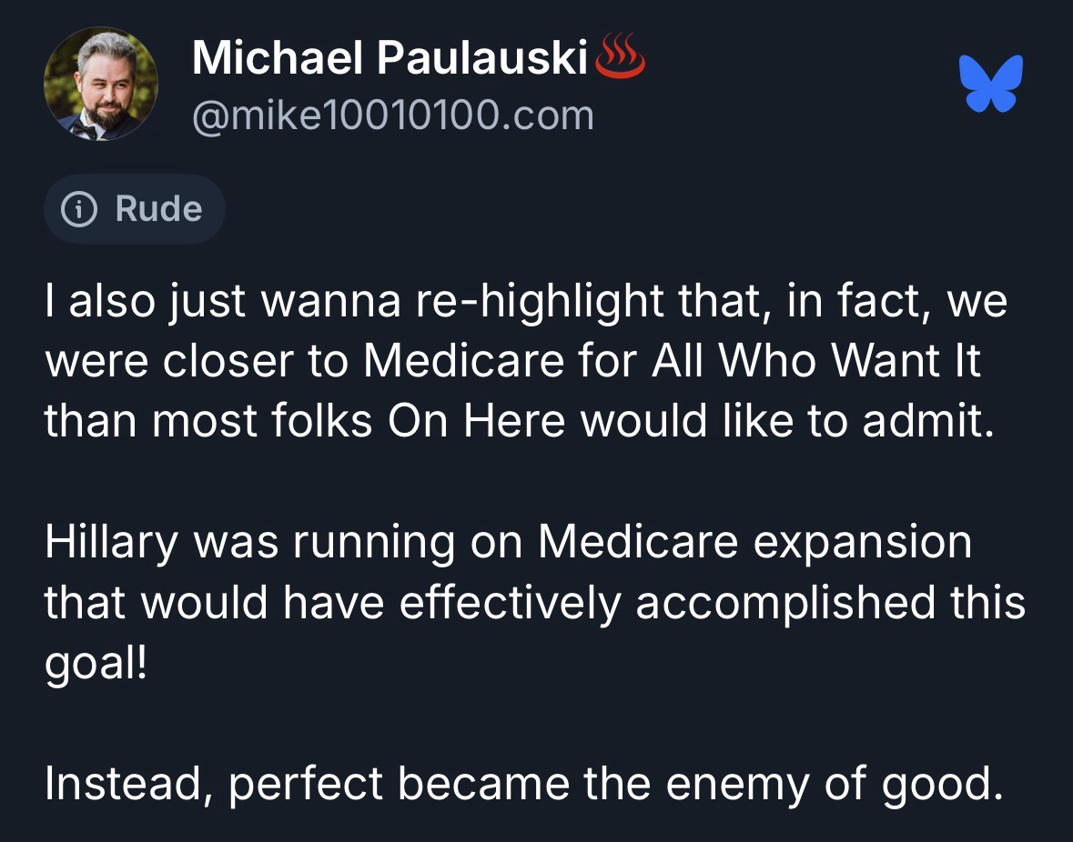The image size is (1073, 842).
Task: Click the @mike10010100.com handle
Action: 393,115
